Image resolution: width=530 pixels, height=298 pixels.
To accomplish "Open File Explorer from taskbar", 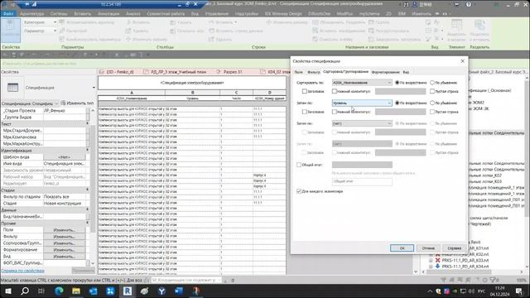I will tap(76, 291).
